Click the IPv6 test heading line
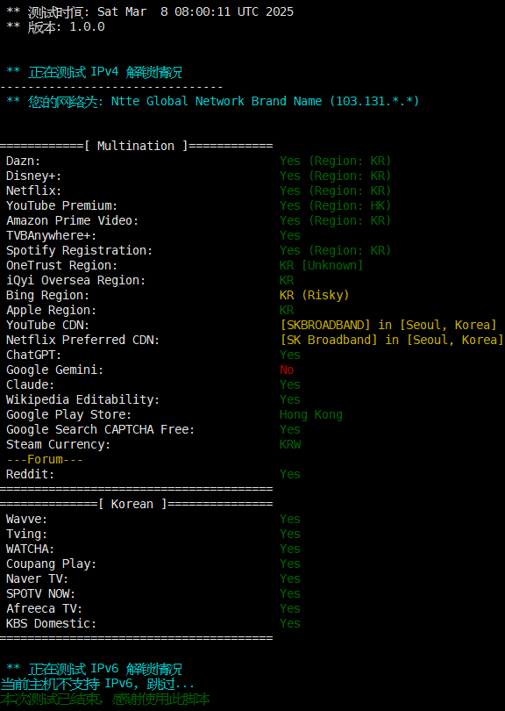Screen dimensions: 505x711 pos(94,669)
